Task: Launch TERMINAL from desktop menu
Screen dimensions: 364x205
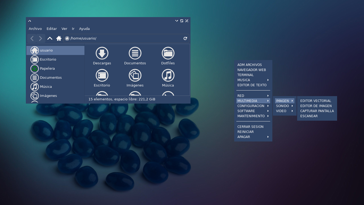Action: [x=253, y=75]
